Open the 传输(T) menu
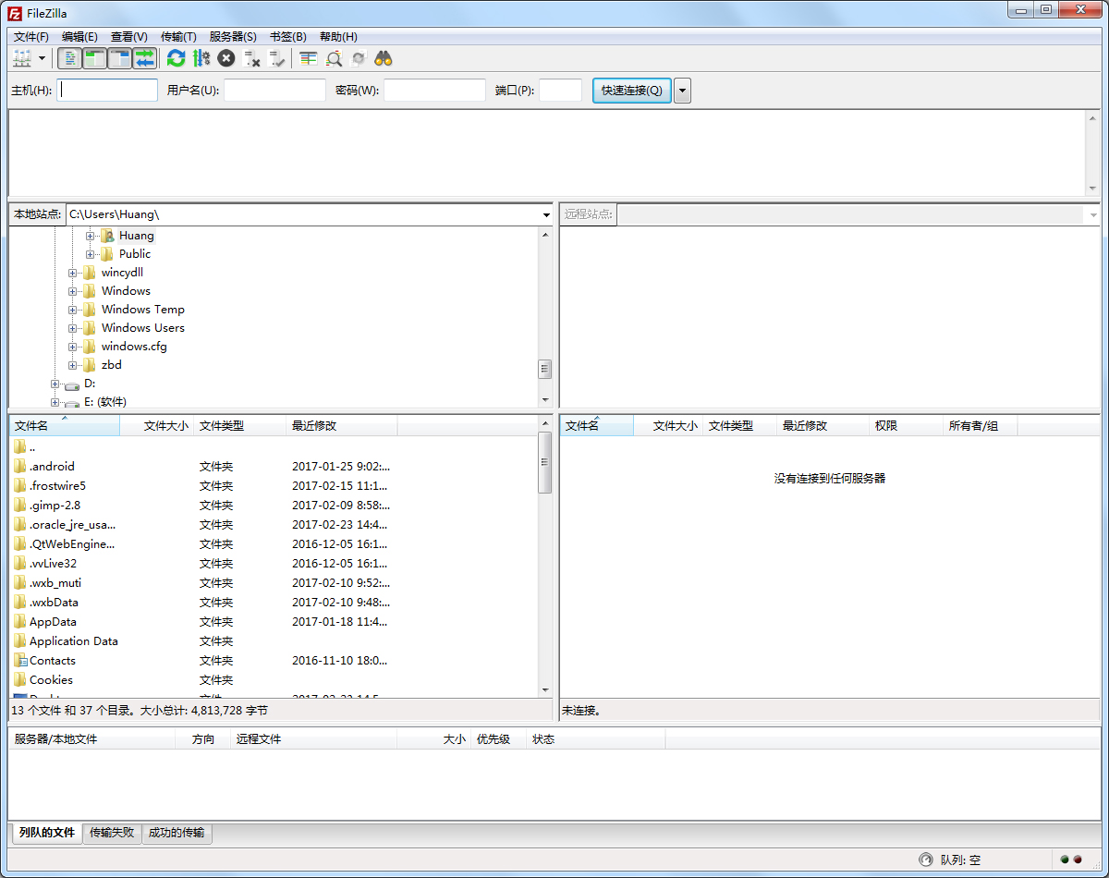The height and width of the screenshot is (878, 1109). tap(178, 37)
